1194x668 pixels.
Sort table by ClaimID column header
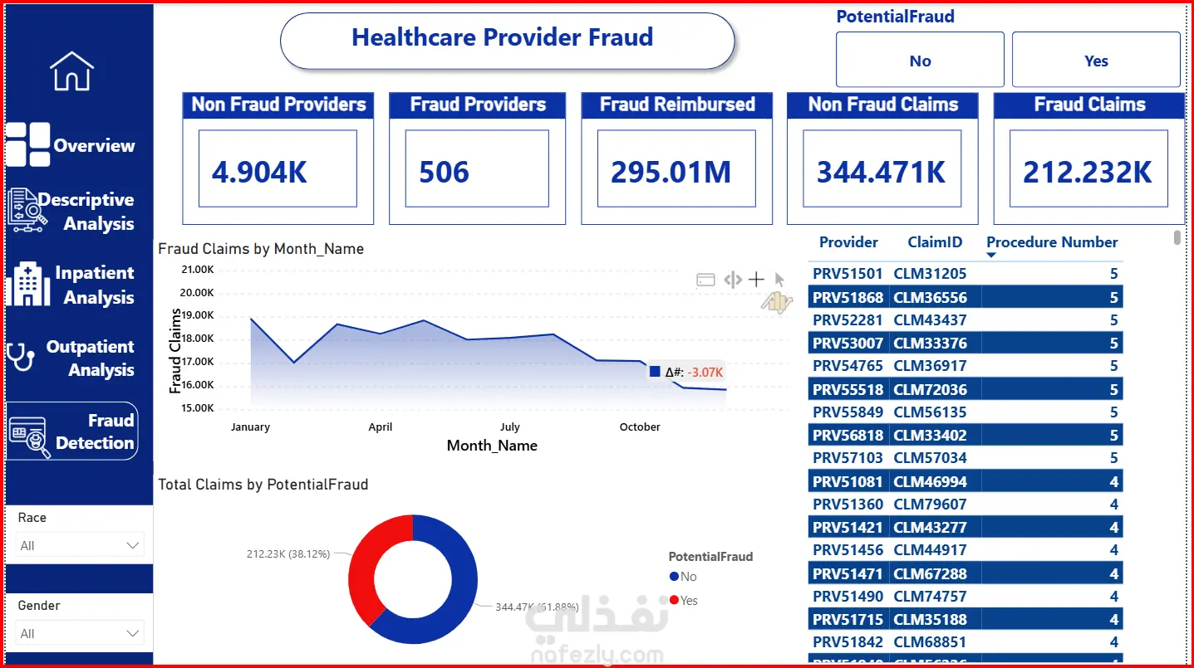pos(935,242)
